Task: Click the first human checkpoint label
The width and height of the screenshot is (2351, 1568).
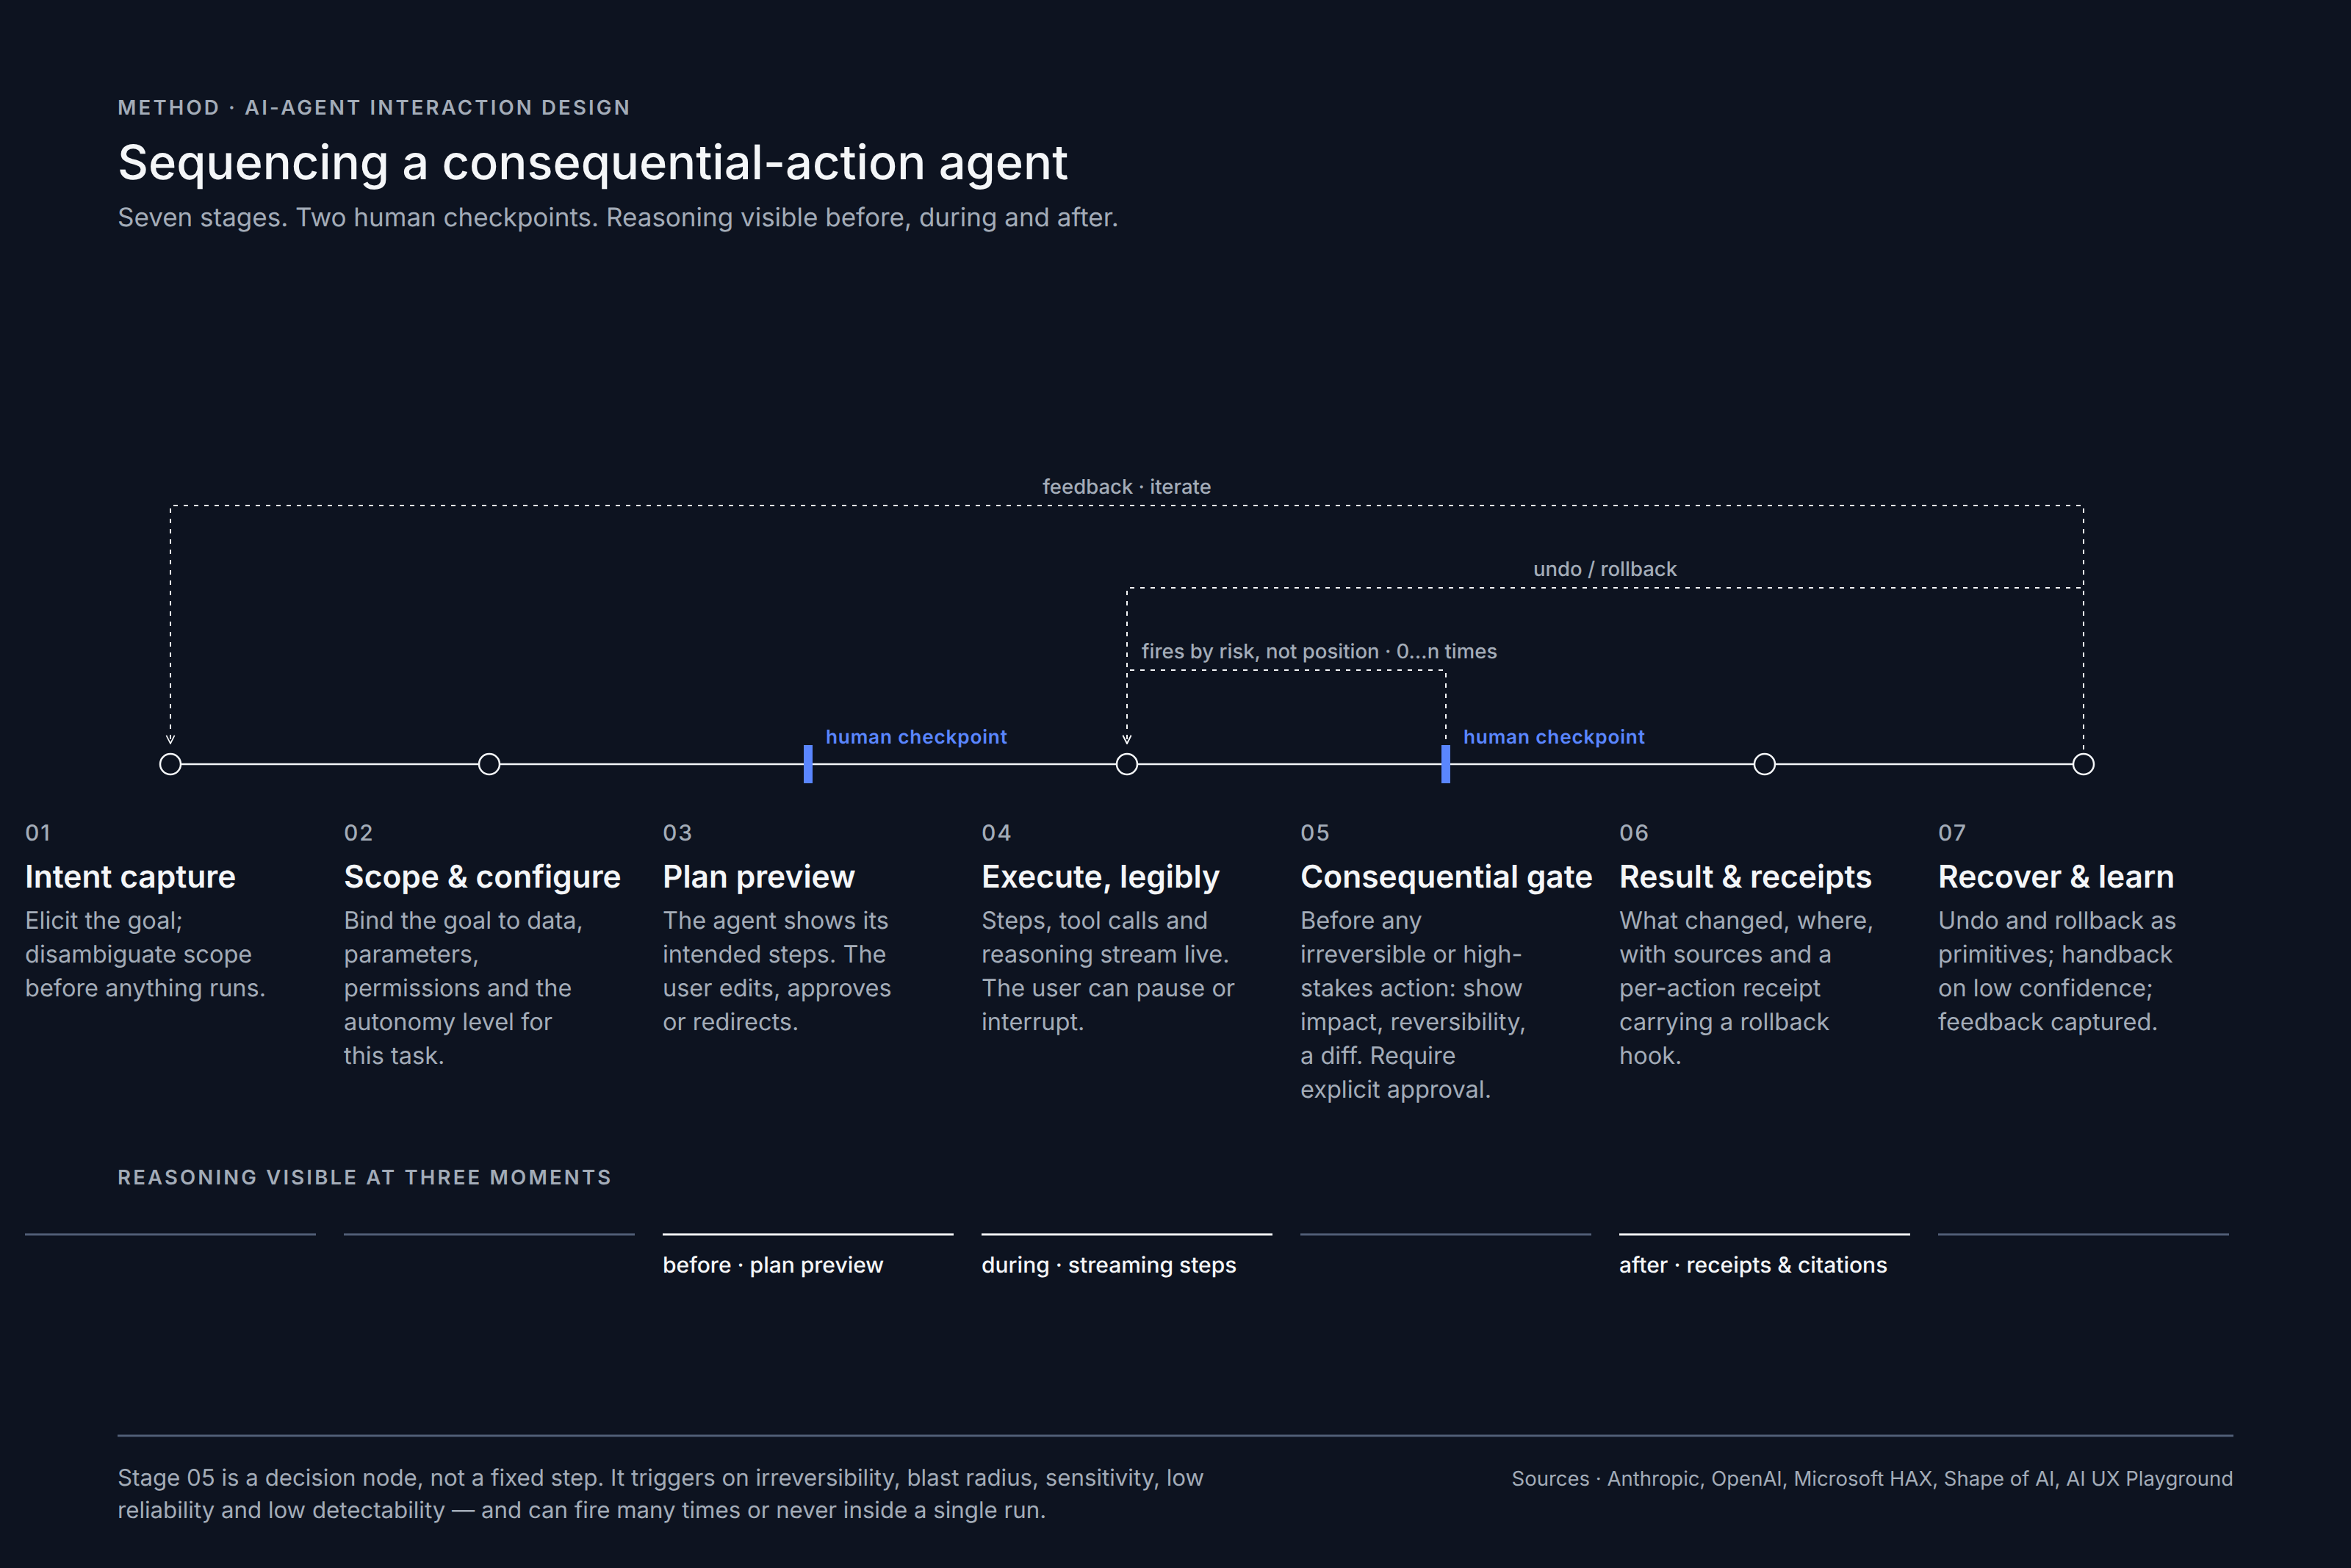Action: click(915, 737)
